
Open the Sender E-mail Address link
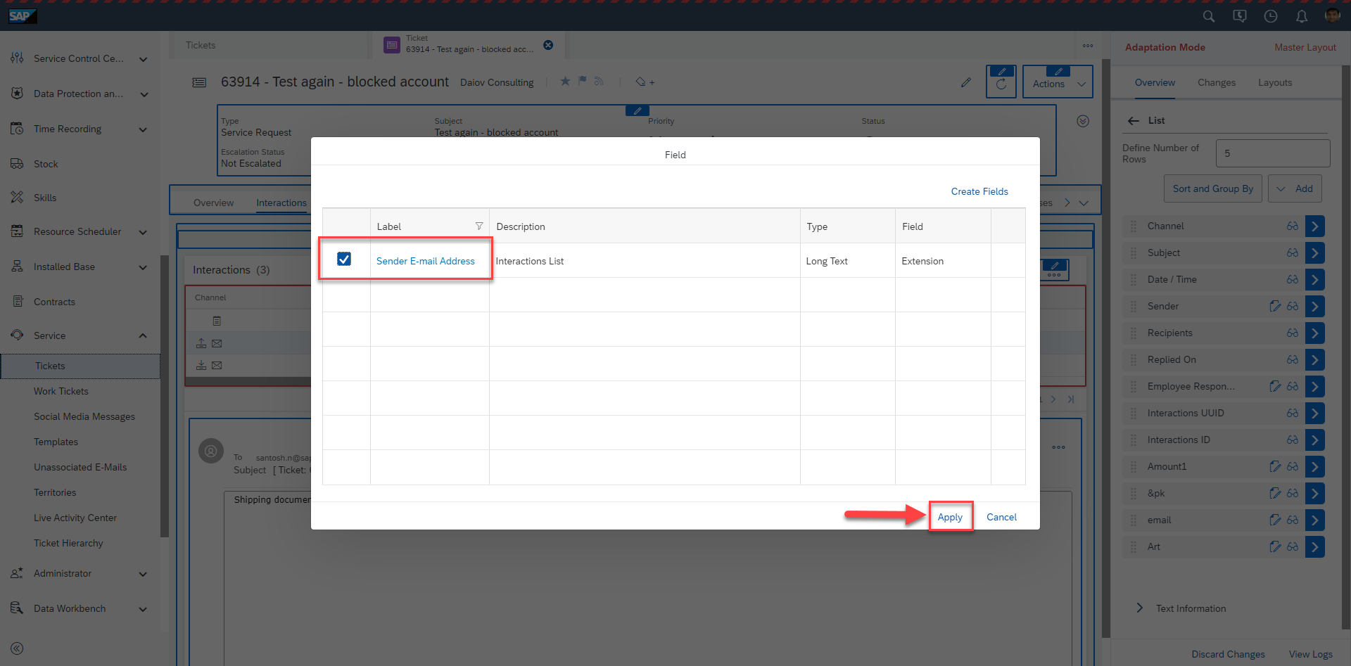(x=426, y=261)
